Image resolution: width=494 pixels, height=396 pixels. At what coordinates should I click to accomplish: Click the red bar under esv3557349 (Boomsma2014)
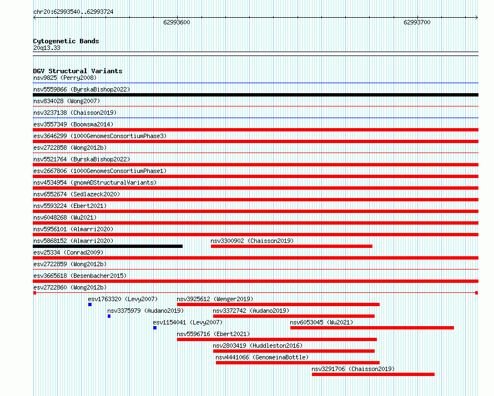(255, 130)
